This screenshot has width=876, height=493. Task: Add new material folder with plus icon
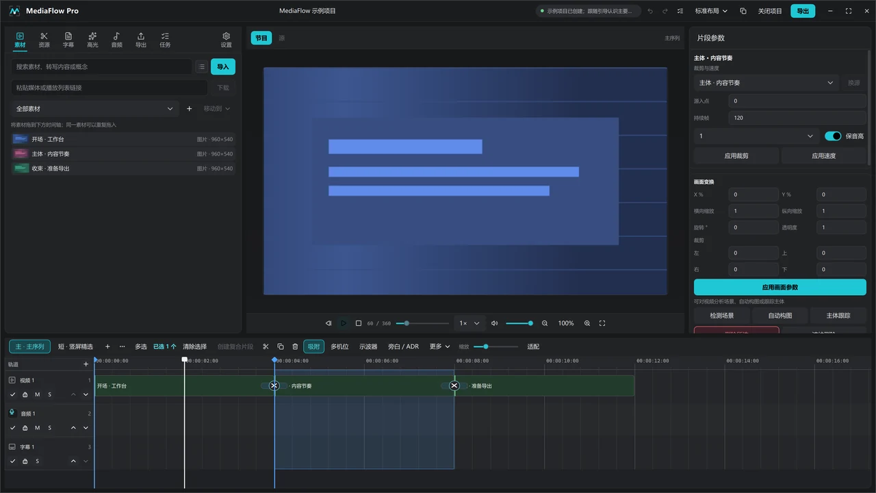coord(190,109)
